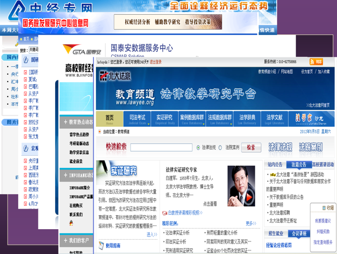This screenshot has height=254, width=337.
Task: Open the 论法律实证分析 example article
Action: pyautogui.click(x=177, y=233)
